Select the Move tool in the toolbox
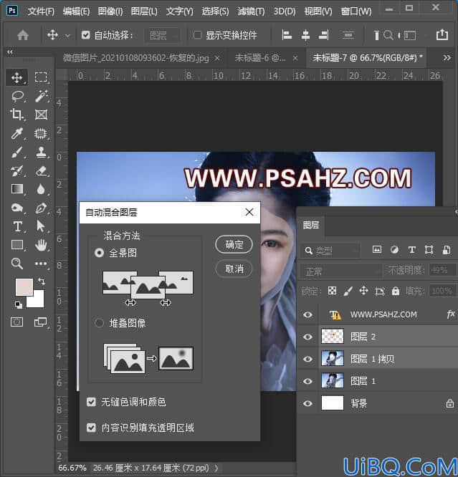Viewport: 458px width, 477px height. point(16,77)
